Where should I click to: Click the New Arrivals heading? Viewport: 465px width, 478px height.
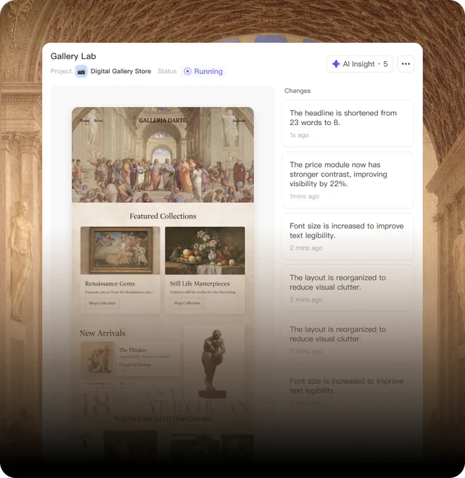pyautogui.click(x=103, y=333)
